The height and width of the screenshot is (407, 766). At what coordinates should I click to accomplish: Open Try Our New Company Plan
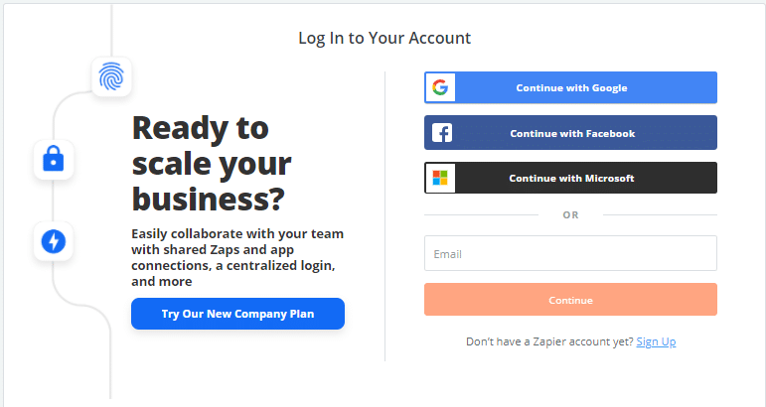[237, 314]
